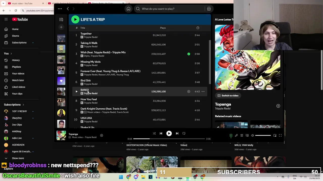
Task: Open the Windows Start menu
Action: 121,177
